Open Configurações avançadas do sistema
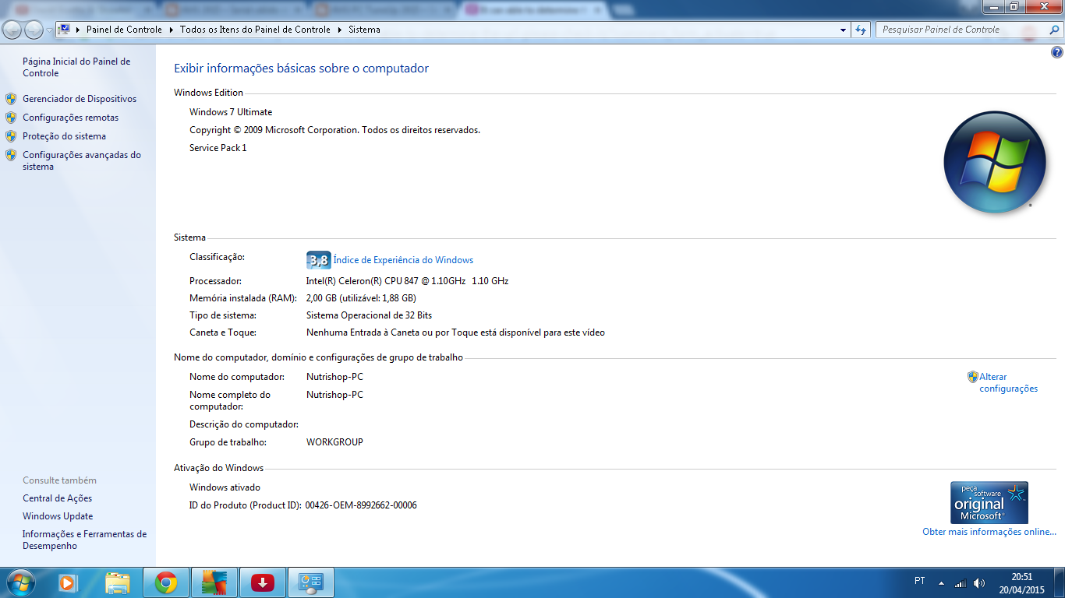 click(82, 160)
